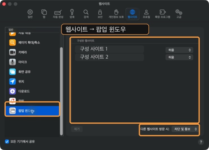Click the sidebar vertical scrollbar

click(61, 91)
